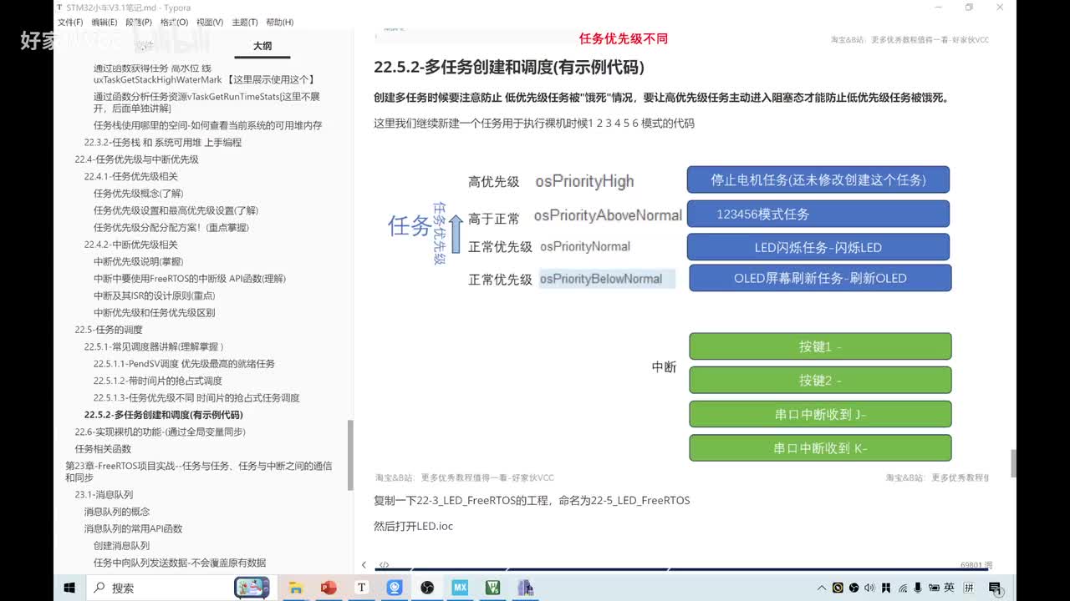Image resolution: width=1070 pixels, height=601 pixels.
Task: Click the 拼 IME mode indicator
Action: click(x=969, y=588)
